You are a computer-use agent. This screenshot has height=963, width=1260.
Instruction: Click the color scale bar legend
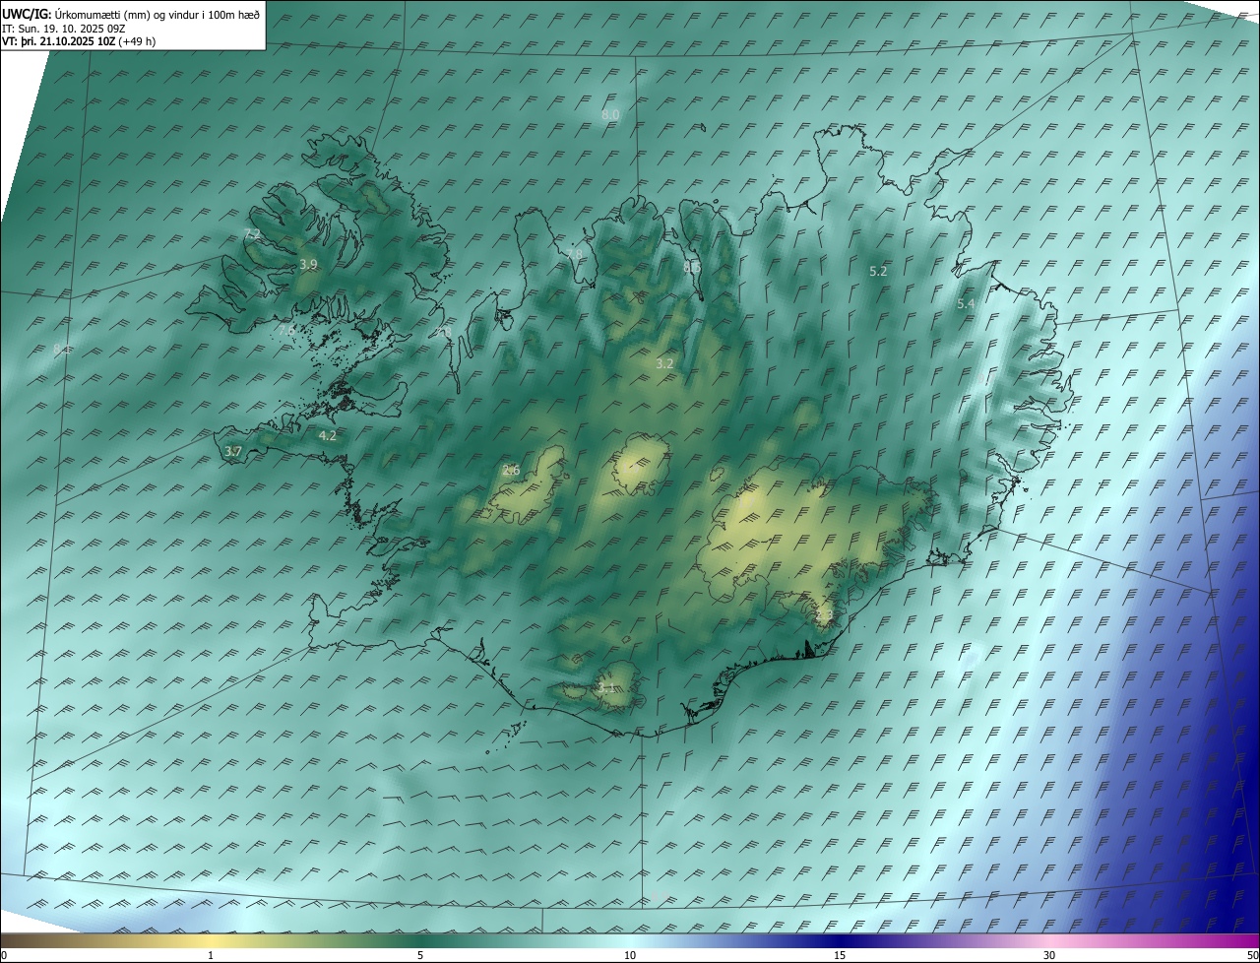(630, 941)
